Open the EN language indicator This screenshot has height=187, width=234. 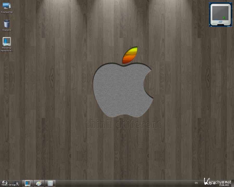click(x=196, y=183)
